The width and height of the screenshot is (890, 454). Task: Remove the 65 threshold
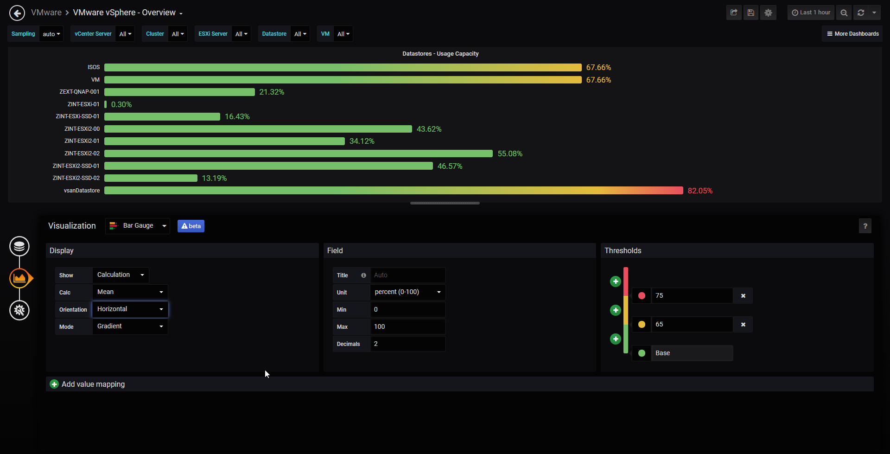point(743,325)
